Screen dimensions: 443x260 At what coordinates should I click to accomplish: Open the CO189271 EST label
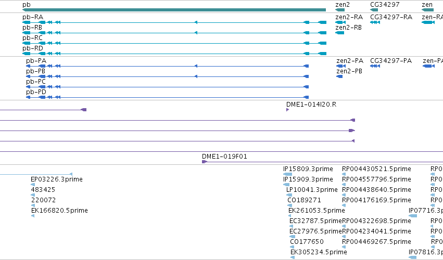(305, 200)
